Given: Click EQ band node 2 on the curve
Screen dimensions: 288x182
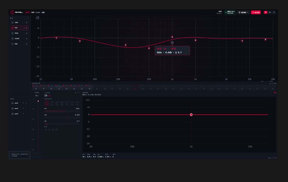Looking at the screenshot, I should coord(80,41).
